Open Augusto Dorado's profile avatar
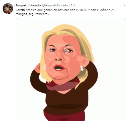128x121 pixels. click(8, 8)
